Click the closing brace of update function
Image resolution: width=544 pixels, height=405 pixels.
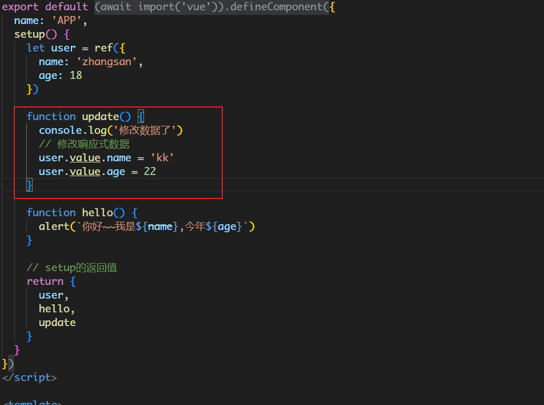point(30,185)
